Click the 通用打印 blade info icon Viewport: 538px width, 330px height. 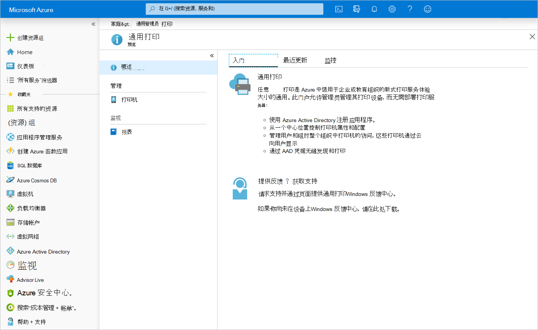click(117, 39)
